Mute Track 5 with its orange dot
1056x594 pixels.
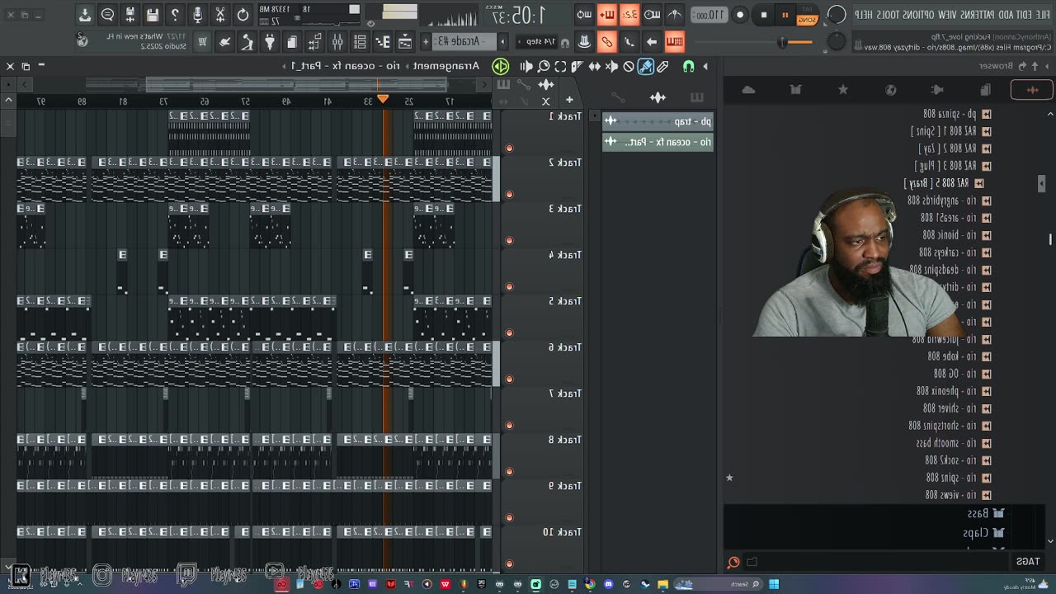coord(509,333)
